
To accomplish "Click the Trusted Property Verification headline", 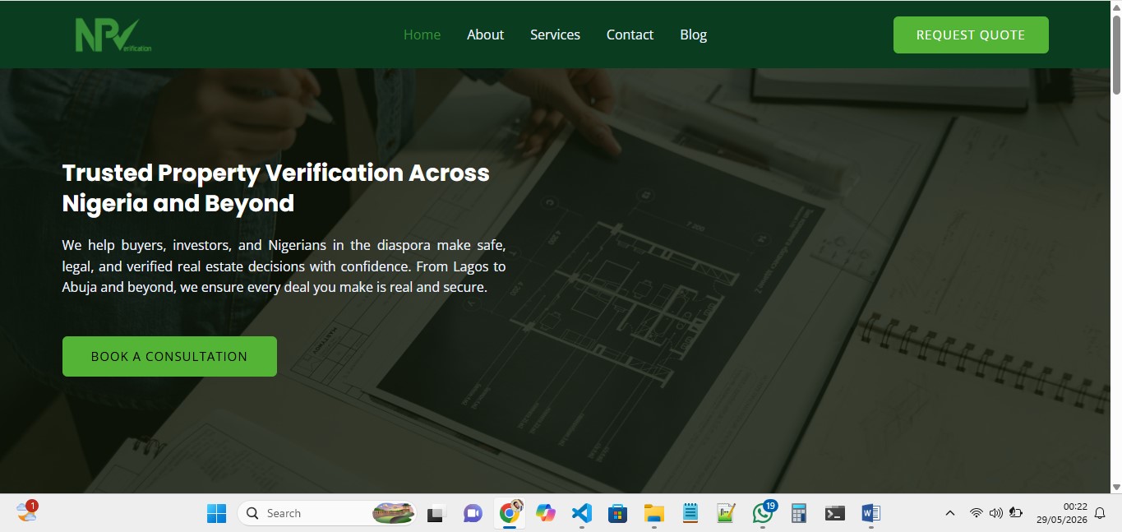I will coord(276,187).
